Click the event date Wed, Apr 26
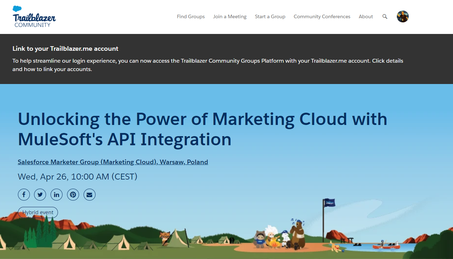Image resolution: width=453 pixels, height=259 pixels. coord(78,177)
